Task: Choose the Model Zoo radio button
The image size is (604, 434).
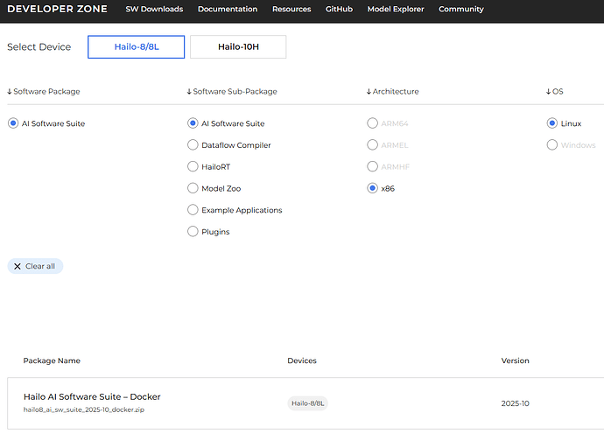Action: point(193,188)
